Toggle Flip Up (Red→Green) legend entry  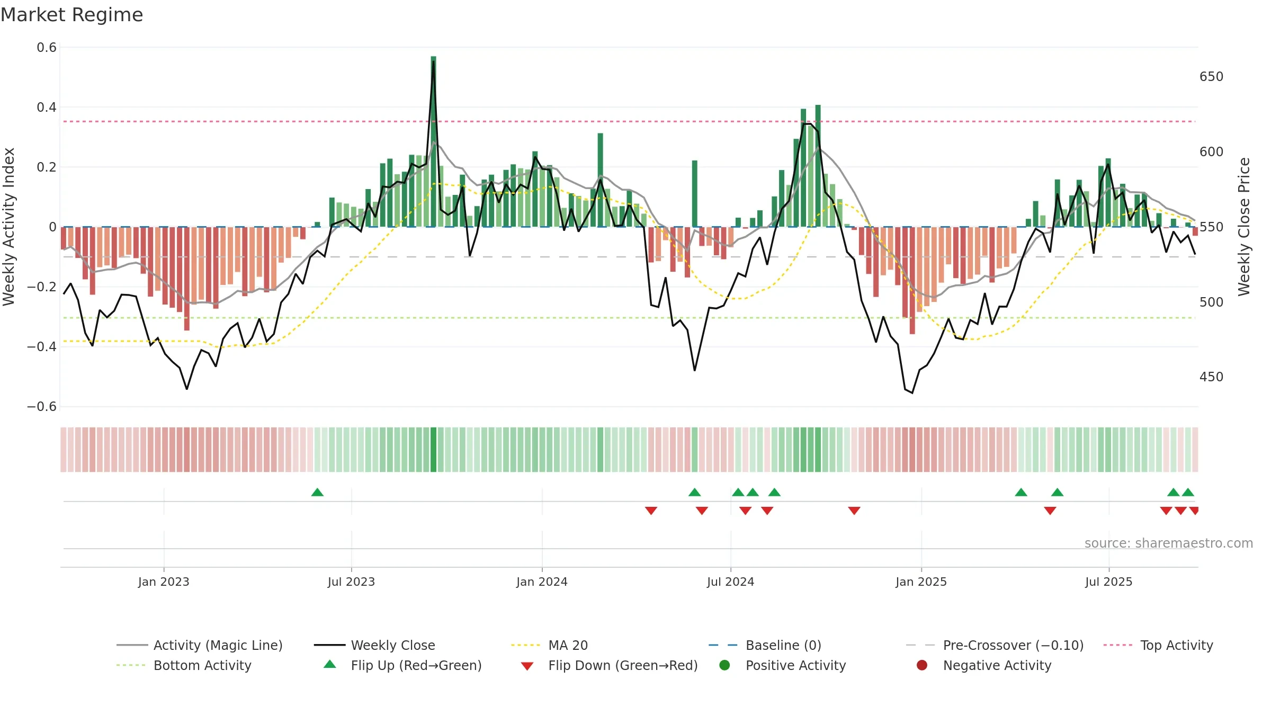tap(402, 665)
